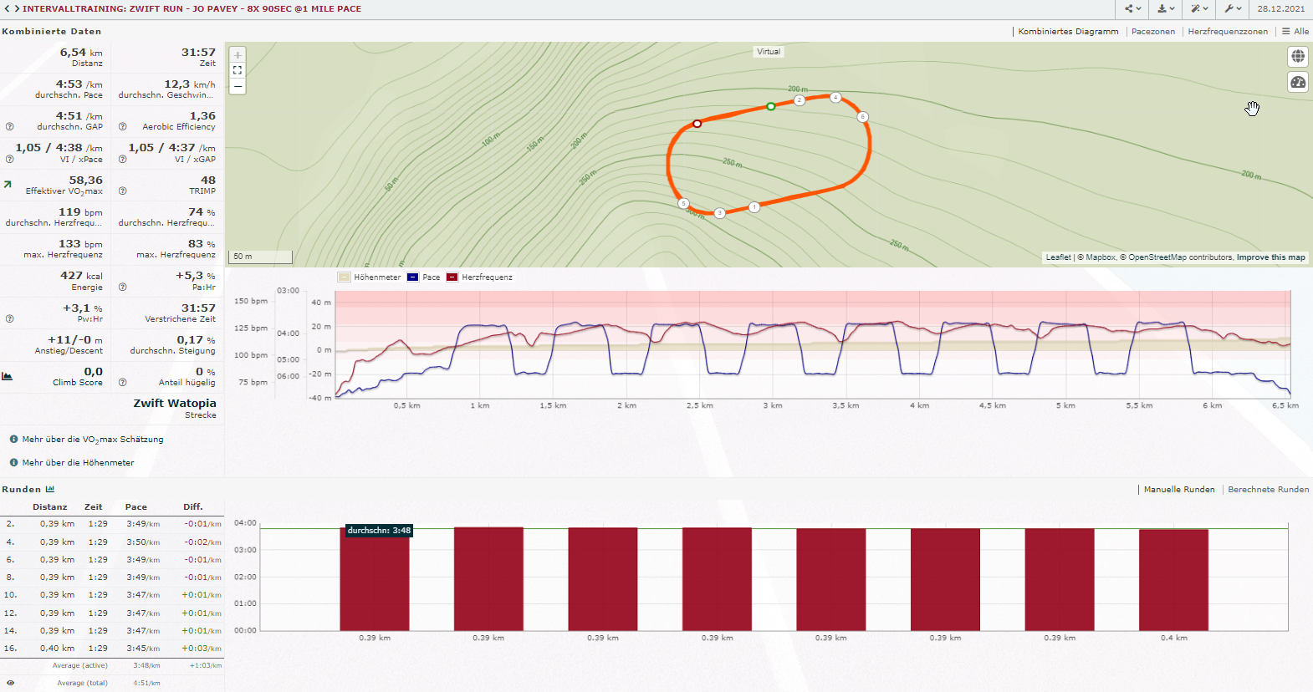Go to the previous activity arrow

7,9
